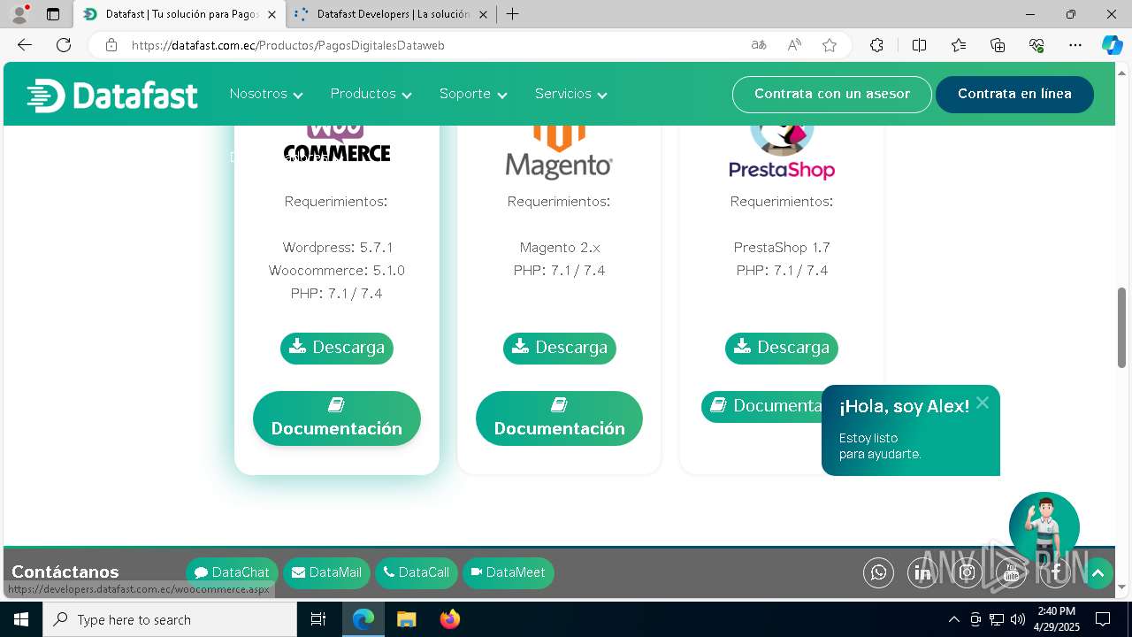Select the Datafast Tu solución tab
The image size is (1132, 637).
(x=181, y=14)
